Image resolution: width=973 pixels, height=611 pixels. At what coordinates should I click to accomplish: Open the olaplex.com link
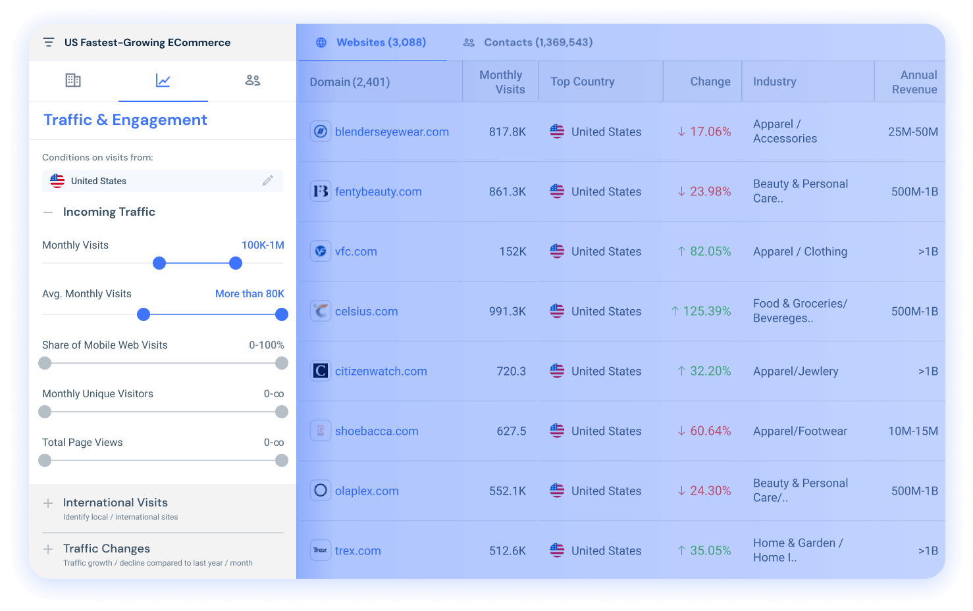367,491
